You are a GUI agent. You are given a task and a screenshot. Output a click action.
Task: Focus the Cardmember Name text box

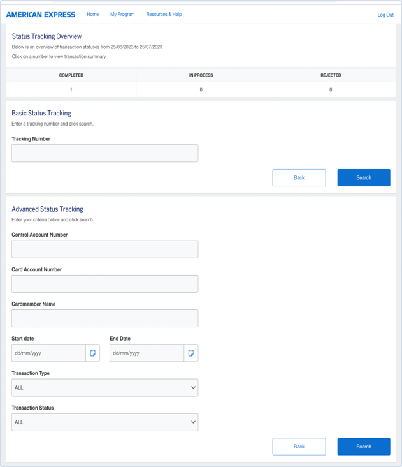pos(104,318)
